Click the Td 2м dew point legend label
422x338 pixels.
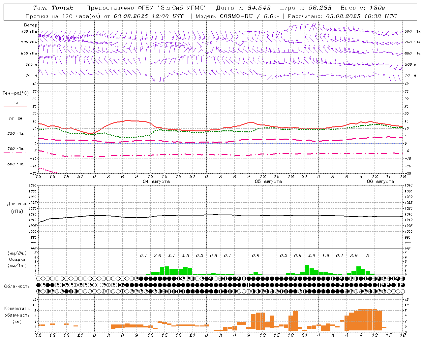15,118
